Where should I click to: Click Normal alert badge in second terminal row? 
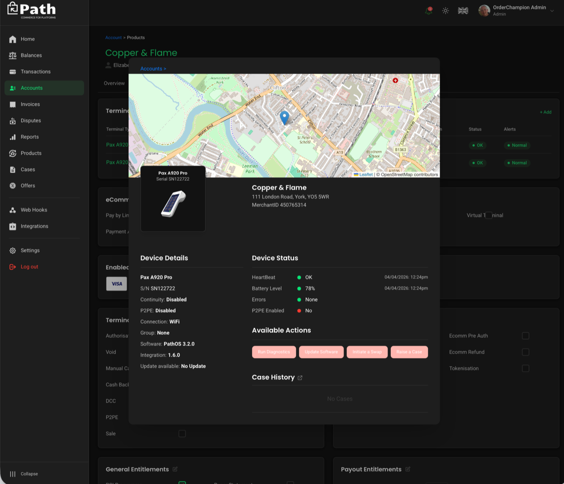pos(517,163)
